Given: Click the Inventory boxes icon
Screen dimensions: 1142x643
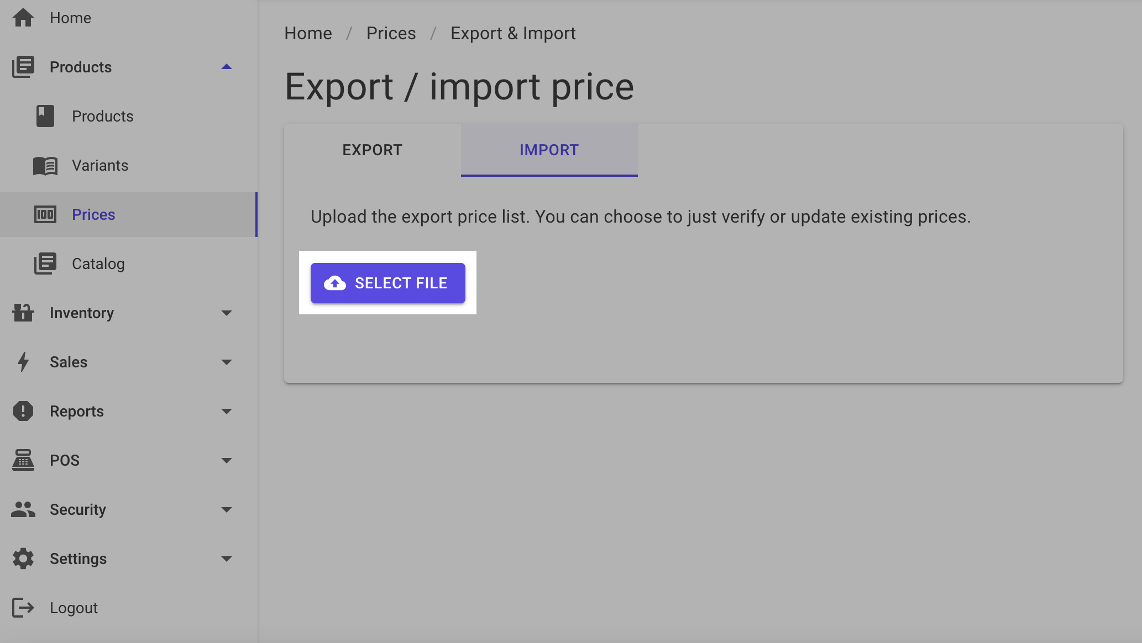Looking at the screenshot, I should [x=23, y=313].
